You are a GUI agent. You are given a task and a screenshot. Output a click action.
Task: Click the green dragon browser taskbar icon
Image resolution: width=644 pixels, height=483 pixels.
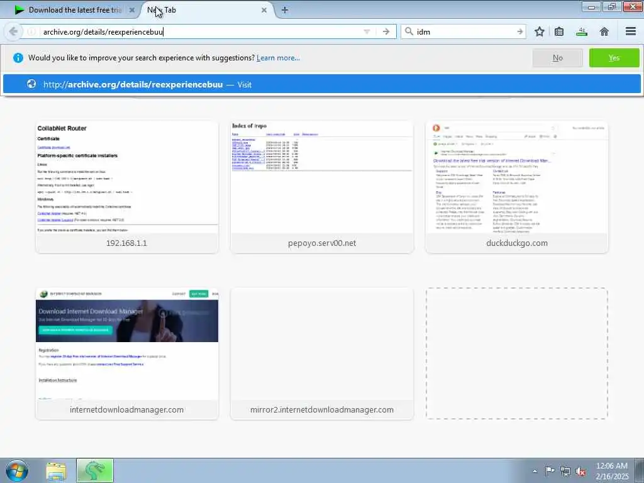(x=95, y=470)
